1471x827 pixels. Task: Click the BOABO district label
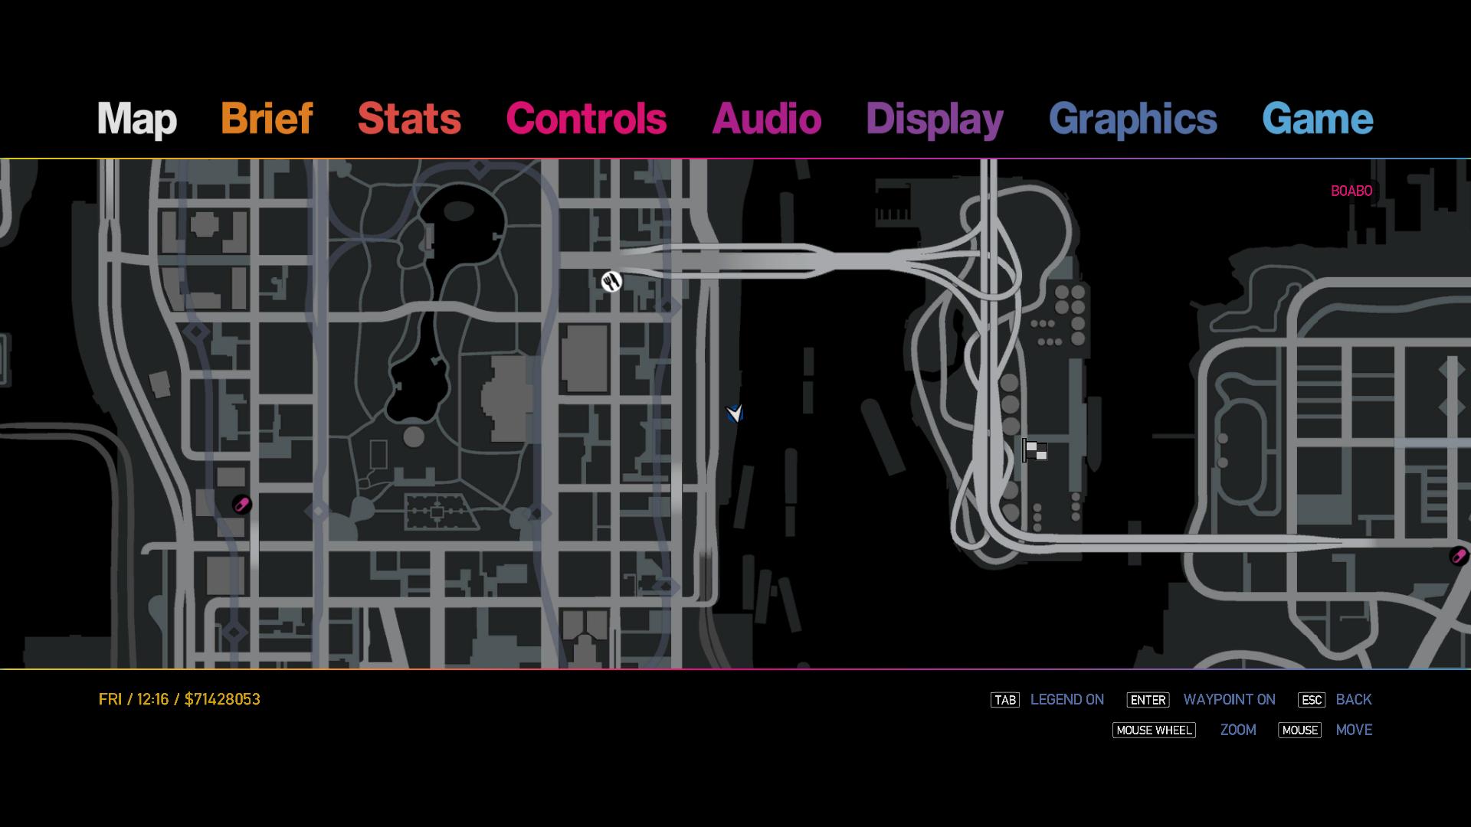pyautogui.click(x=1351, y=191)
